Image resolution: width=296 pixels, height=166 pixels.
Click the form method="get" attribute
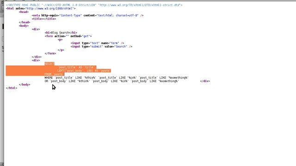coord(80,36)
